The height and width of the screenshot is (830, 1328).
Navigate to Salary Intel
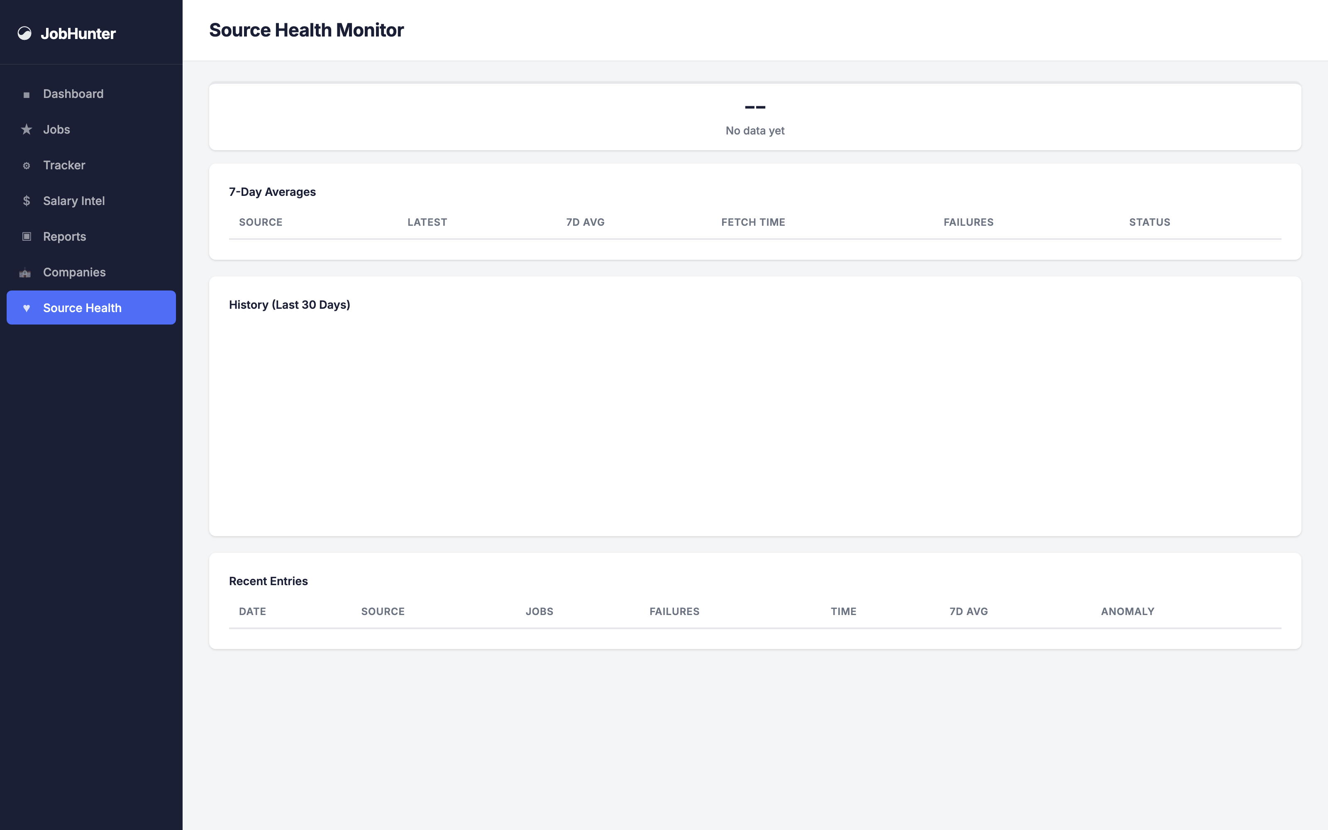(x=91, y=201)
